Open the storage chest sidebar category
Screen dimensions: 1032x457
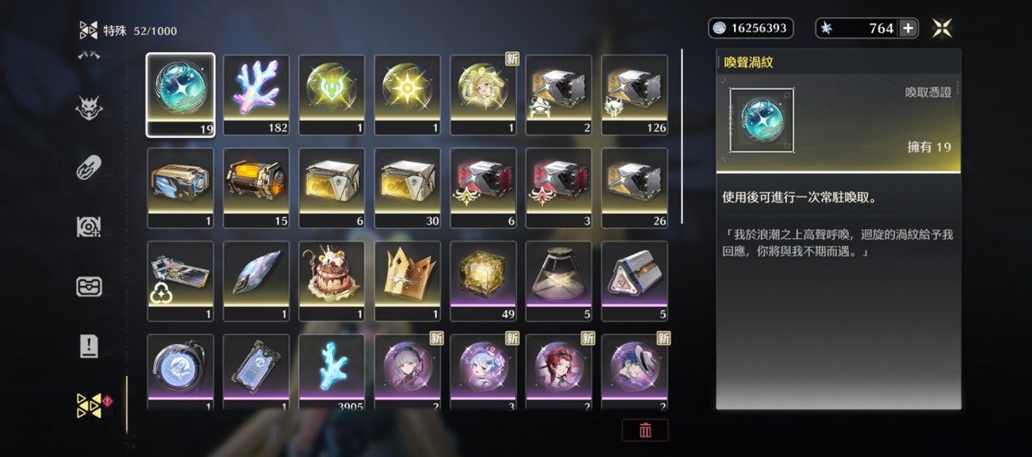89,286
